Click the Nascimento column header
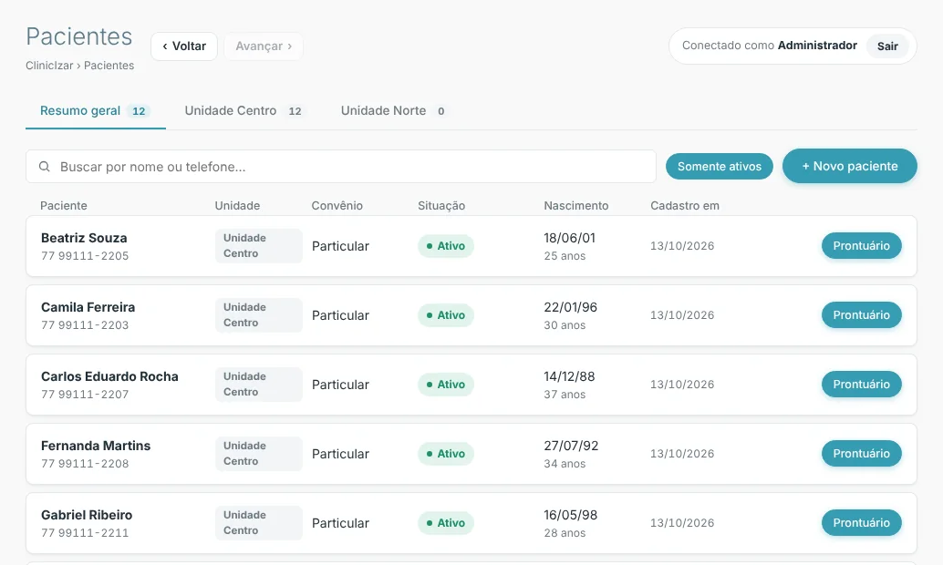 [x=576, y=206]
